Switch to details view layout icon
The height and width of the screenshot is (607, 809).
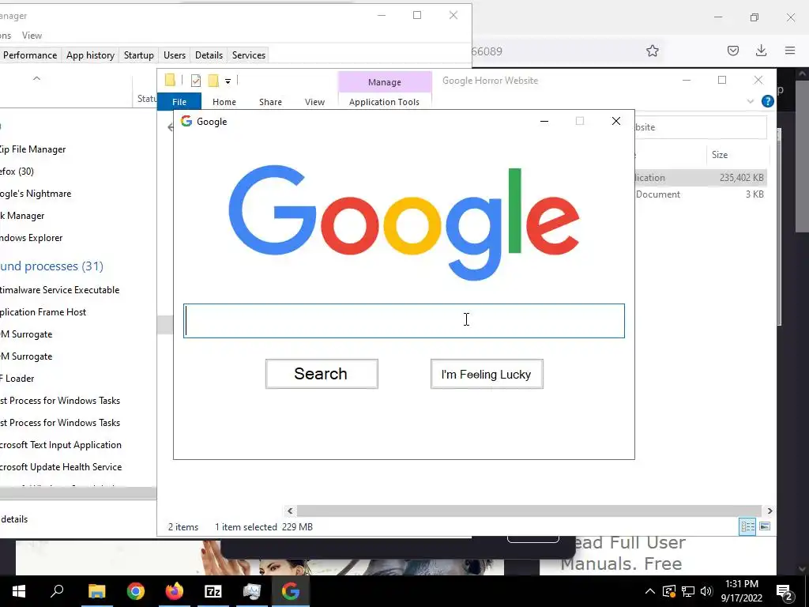pos(747,526)
